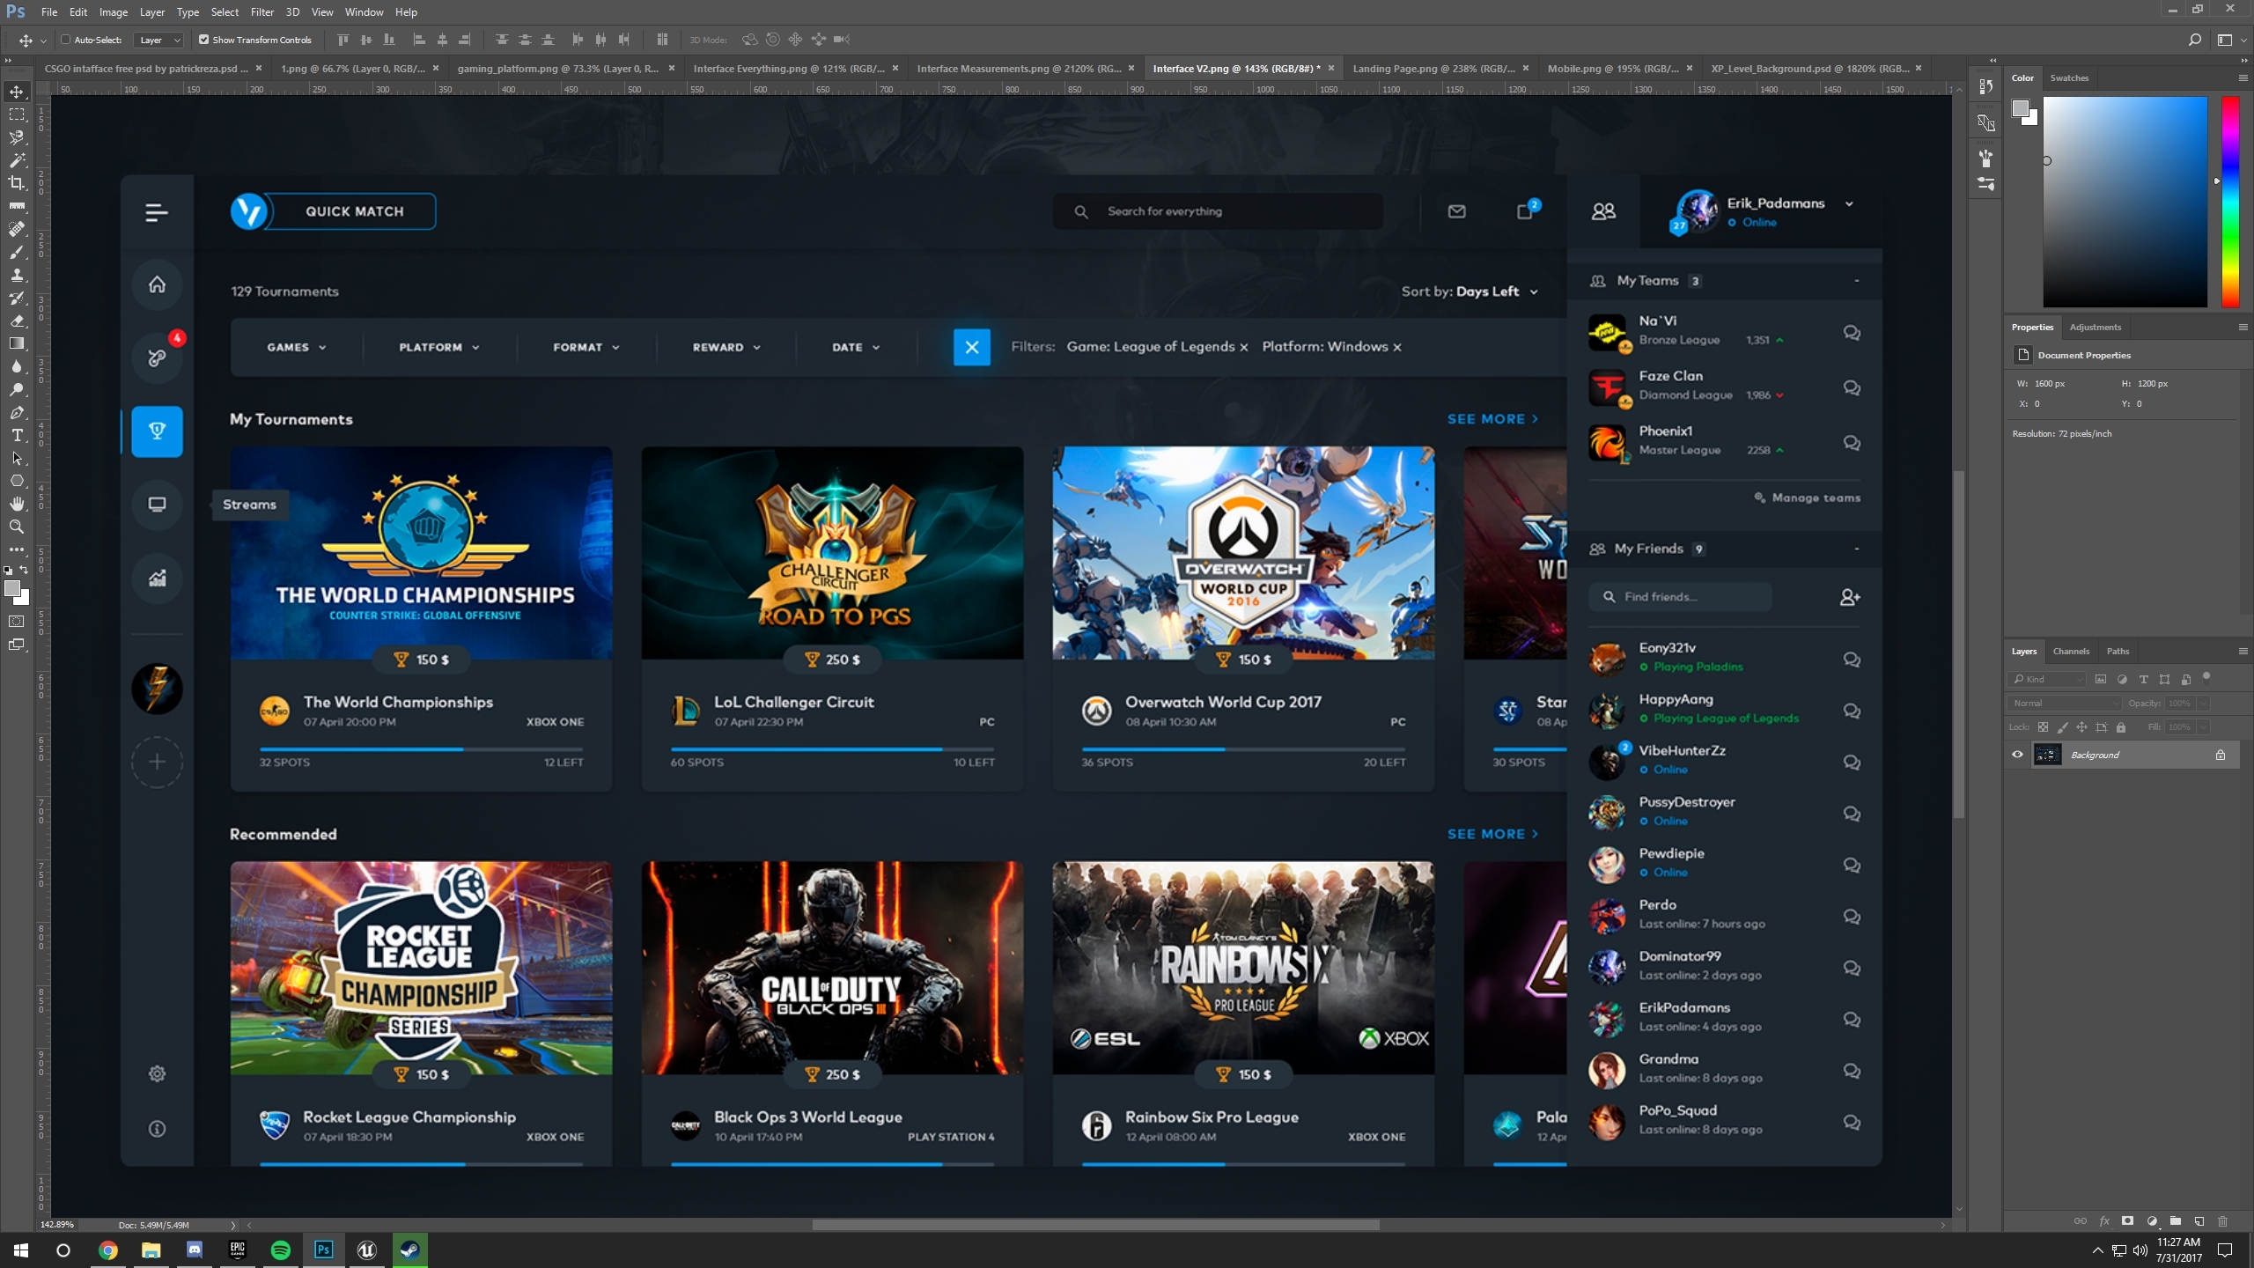Image resolution: width=2254 pixels, height=1268 pixels.
Task: Open the Layers panel flyout menu
Action: point(2243,651)
